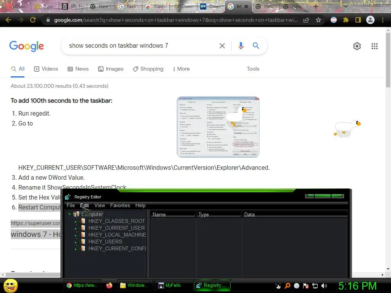The height and width of the screenshot is (293, 391).
Task: Open the tab search chevron
Action: click(x=345, y=7)
